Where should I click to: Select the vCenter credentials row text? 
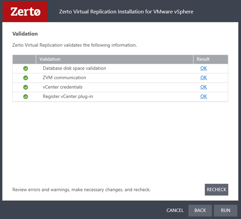(63, 87)
